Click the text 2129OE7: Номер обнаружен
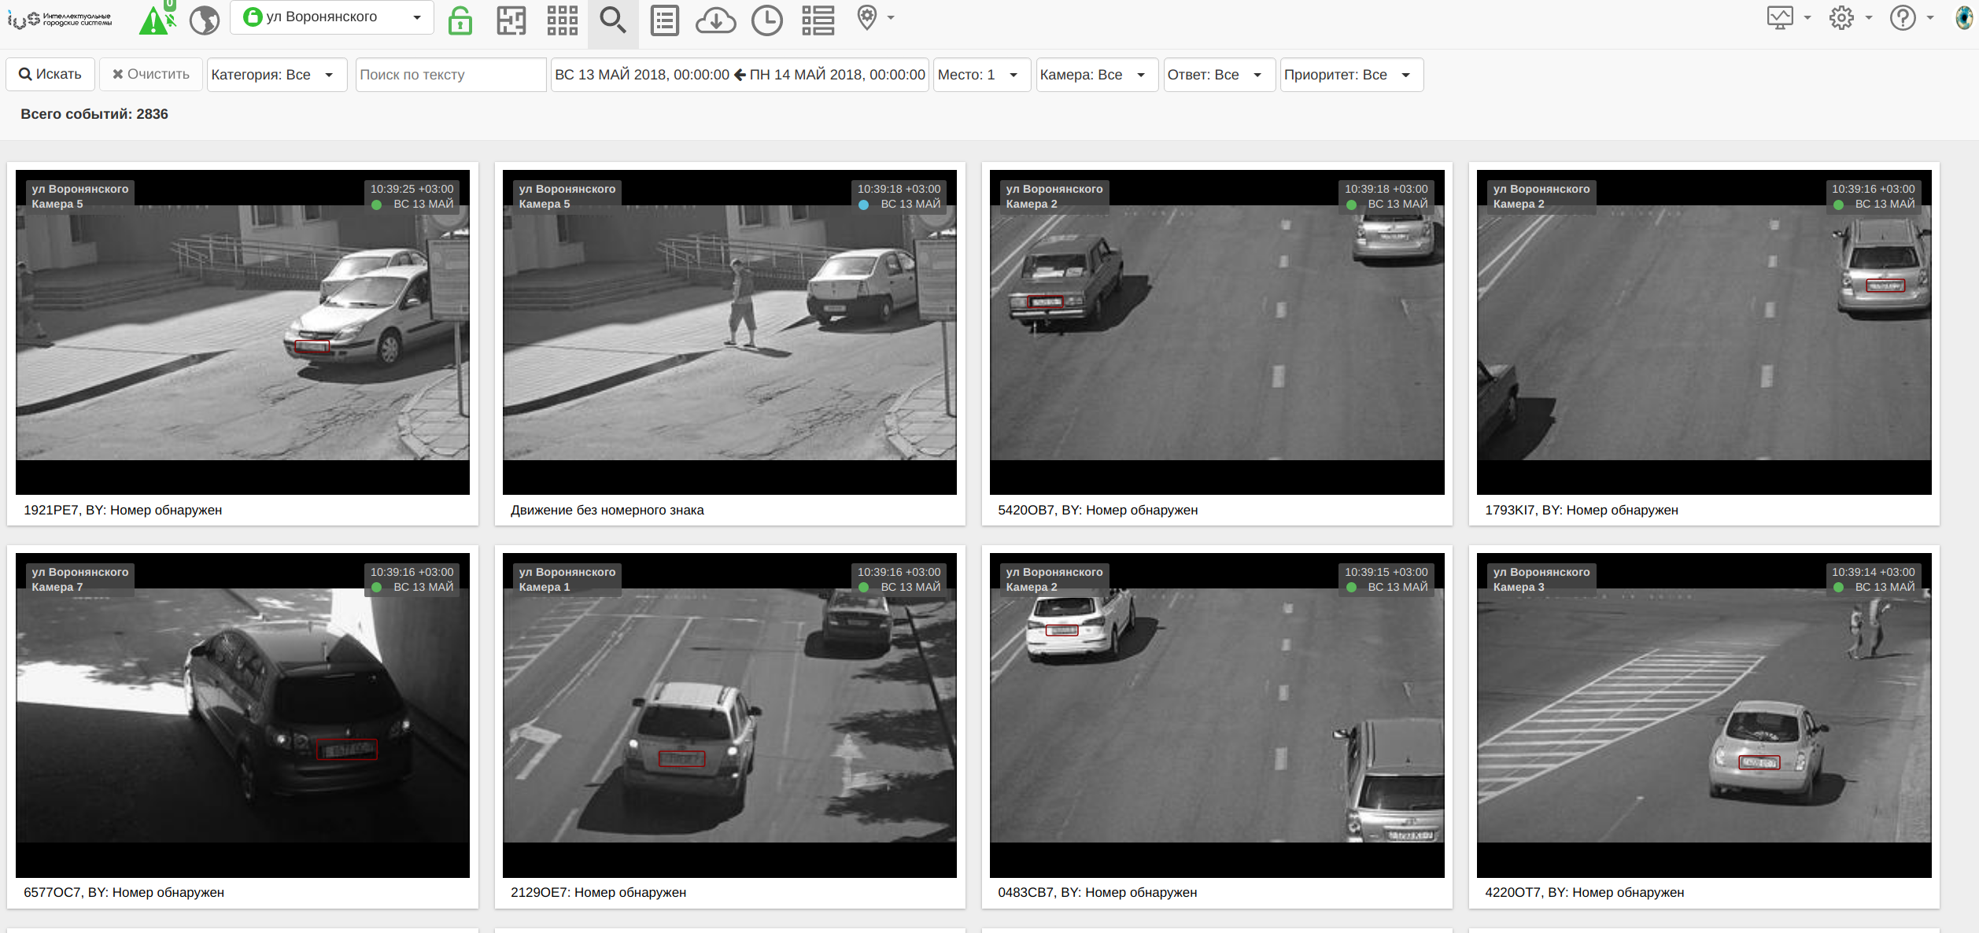The width and height of the screenshot is (1979, 933). pyautogui.click(x=598, y=892)
